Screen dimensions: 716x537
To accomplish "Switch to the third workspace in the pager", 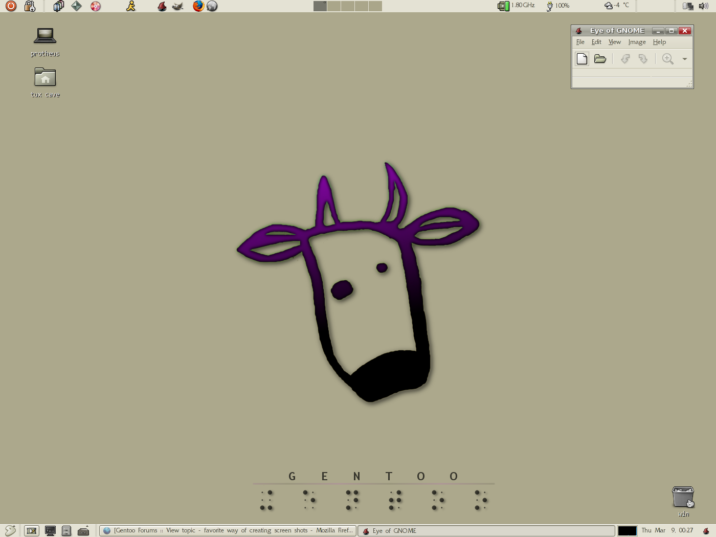I will tap(348, 6).
